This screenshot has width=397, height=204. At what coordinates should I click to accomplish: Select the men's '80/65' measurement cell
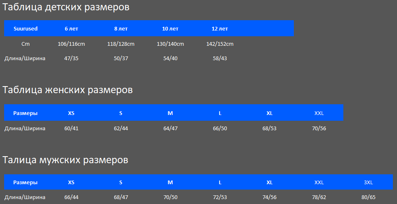coord(369,197)
